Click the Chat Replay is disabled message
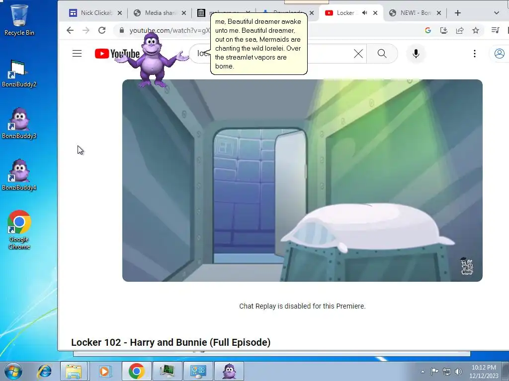Screen dimensions: 509x381 click(302, 306)
